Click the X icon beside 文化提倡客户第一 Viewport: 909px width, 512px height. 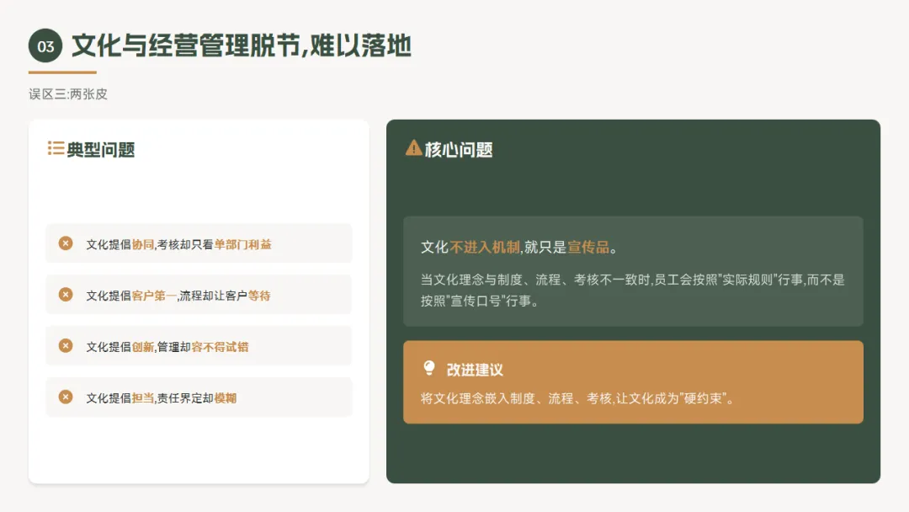pos(66,295)
